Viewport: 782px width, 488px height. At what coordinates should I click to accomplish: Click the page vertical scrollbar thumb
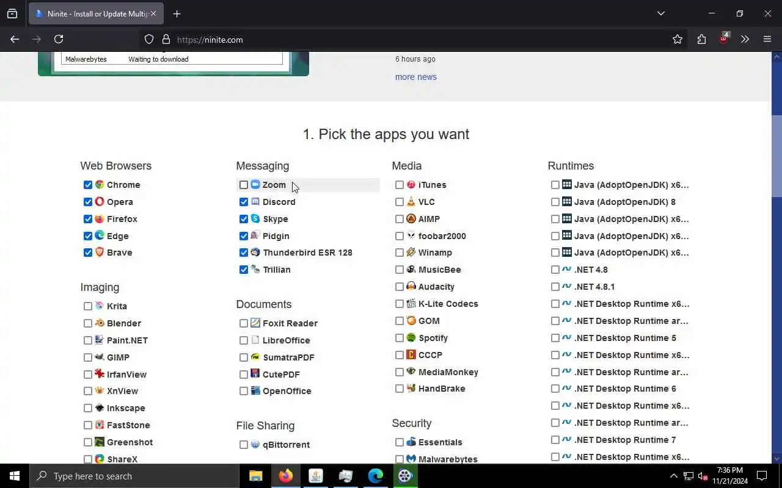(x=777, y=156)
